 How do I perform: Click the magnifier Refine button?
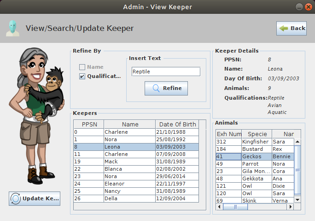pyautogui.click(x=166, y=88)
